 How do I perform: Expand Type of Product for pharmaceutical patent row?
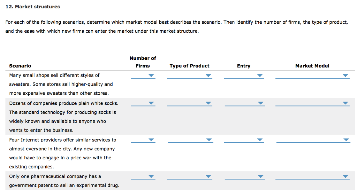coord(189,176)
